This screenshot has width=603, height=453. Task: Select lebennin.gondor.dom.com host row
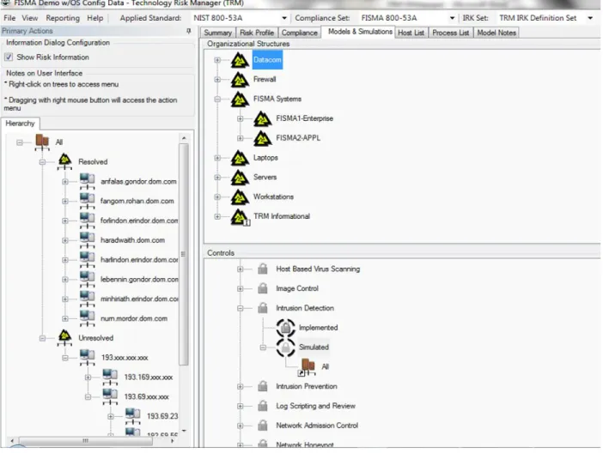(x=139, y=280)
